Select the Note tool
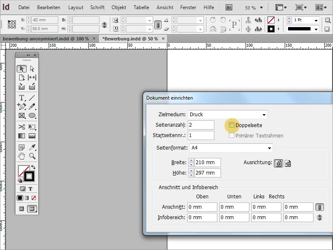The height and width of the screenshot is (250, 333). tap(22, 147)
